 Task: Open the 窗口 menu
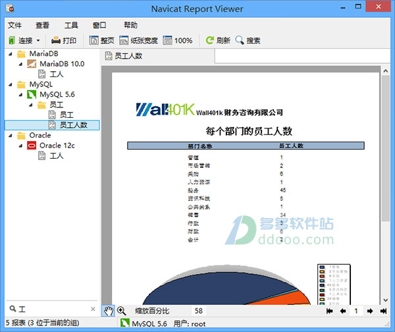(99, 25)
